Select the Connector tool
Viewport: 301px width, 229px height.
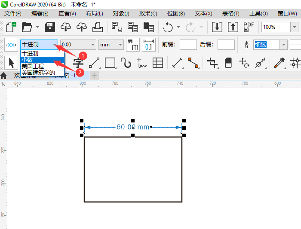pos(193,63)
